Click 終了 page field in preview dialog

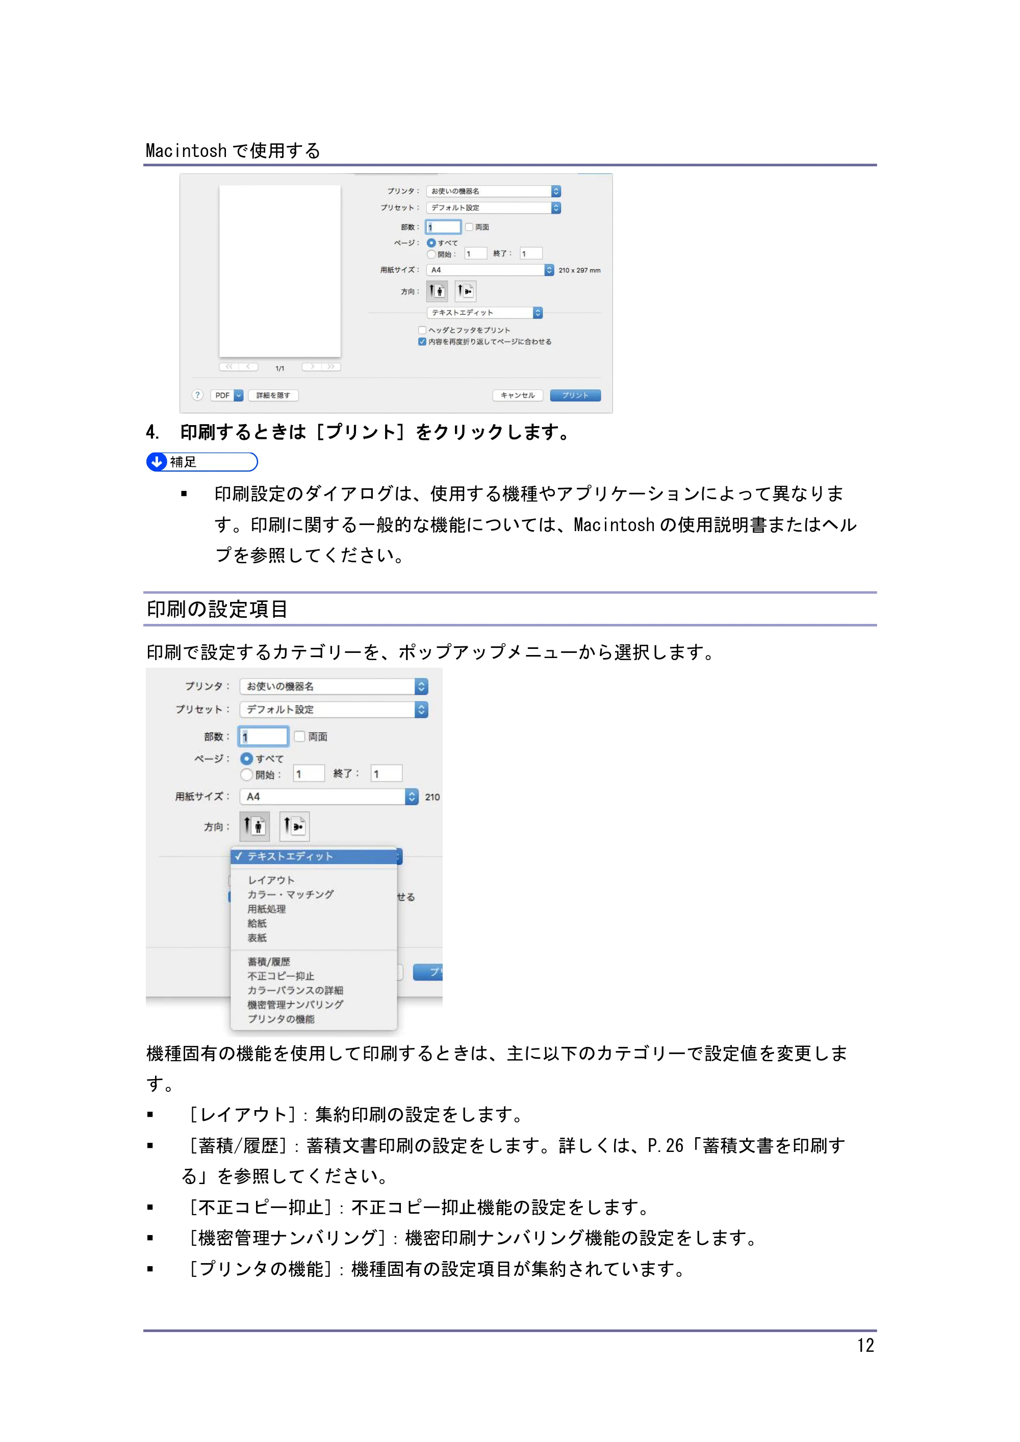(x=531, y=254)
